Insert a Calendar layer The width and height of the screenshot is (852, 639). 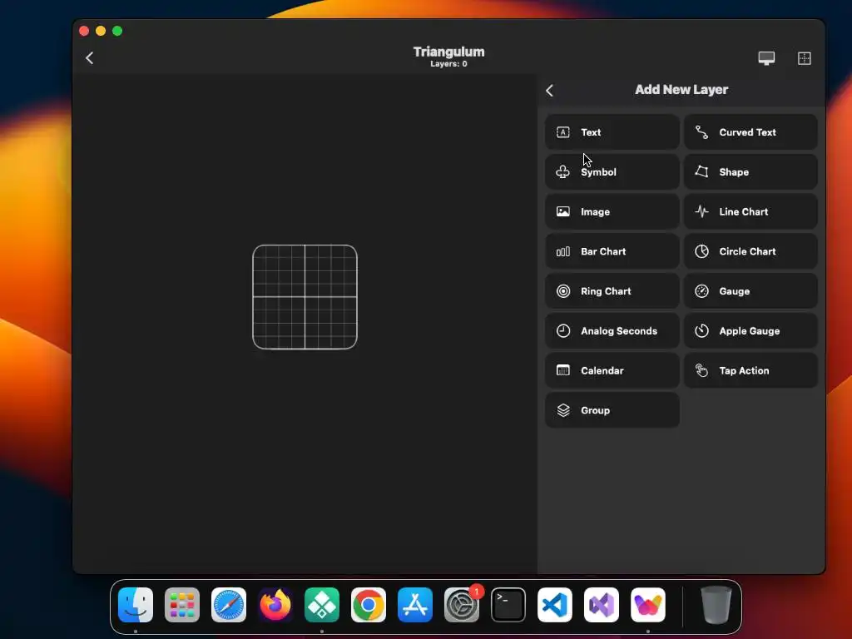pos(612,370)
